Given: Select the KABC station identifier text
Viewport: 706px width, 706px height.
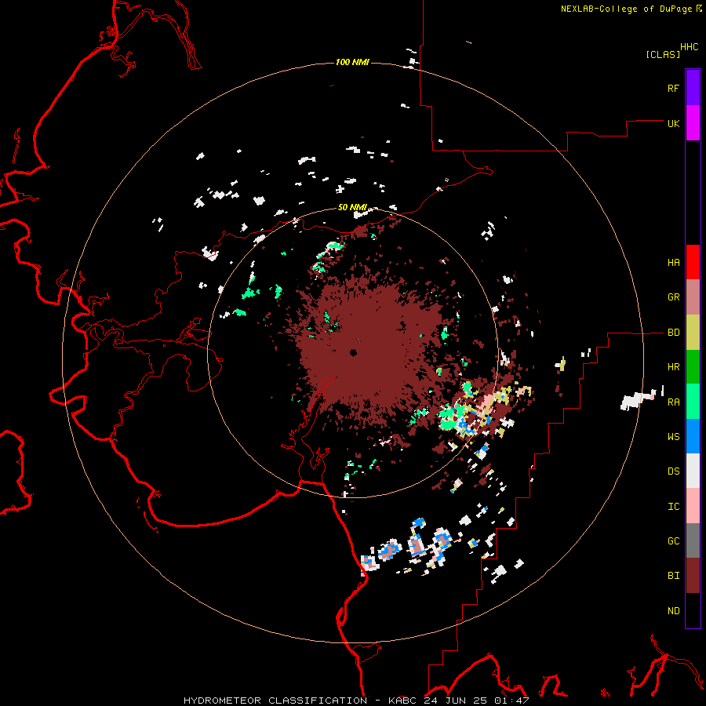Looking at the screenshot, I should (x=403, y=701).
